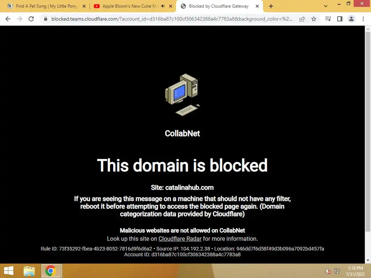Open File Explorer from the taskbar
This screenshot has height=278, width=371.
coord(29,271)
